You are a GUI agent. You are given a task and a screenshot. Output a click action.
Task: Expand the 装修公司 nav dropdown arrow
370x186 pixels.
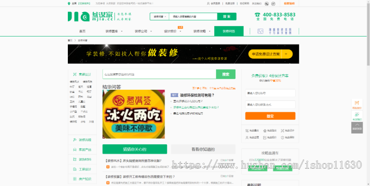tap(151, 31)
